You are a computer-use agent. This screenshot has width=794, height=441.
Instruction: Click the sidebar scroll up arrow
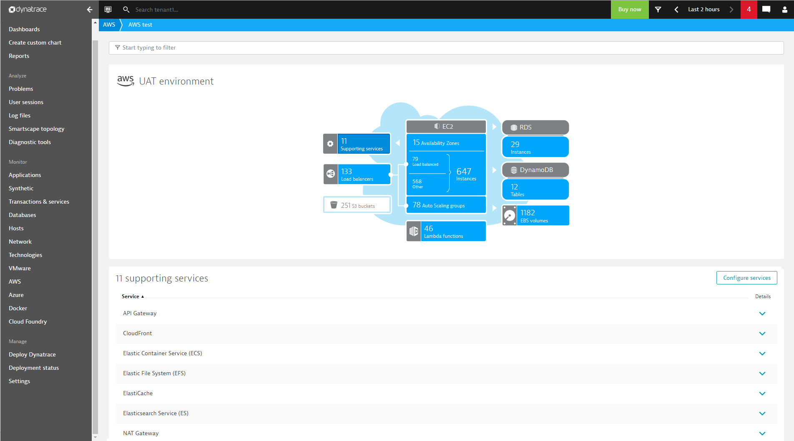point(95,22)
